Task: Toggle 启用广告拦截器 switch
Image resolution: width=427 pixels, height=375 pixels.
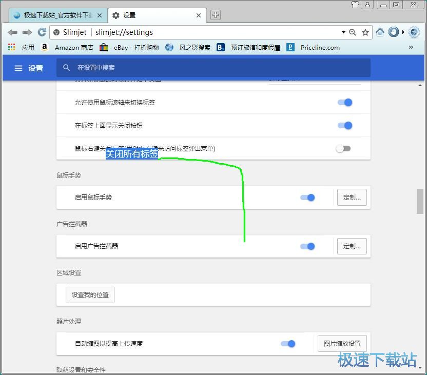Action: 307,246
